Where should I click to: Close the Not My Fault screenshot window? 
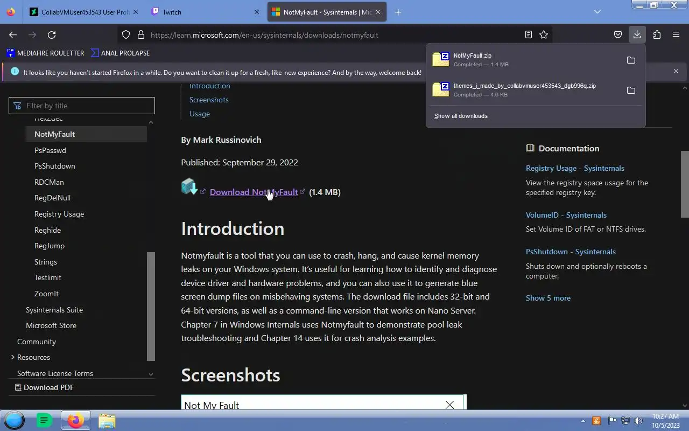449,405
